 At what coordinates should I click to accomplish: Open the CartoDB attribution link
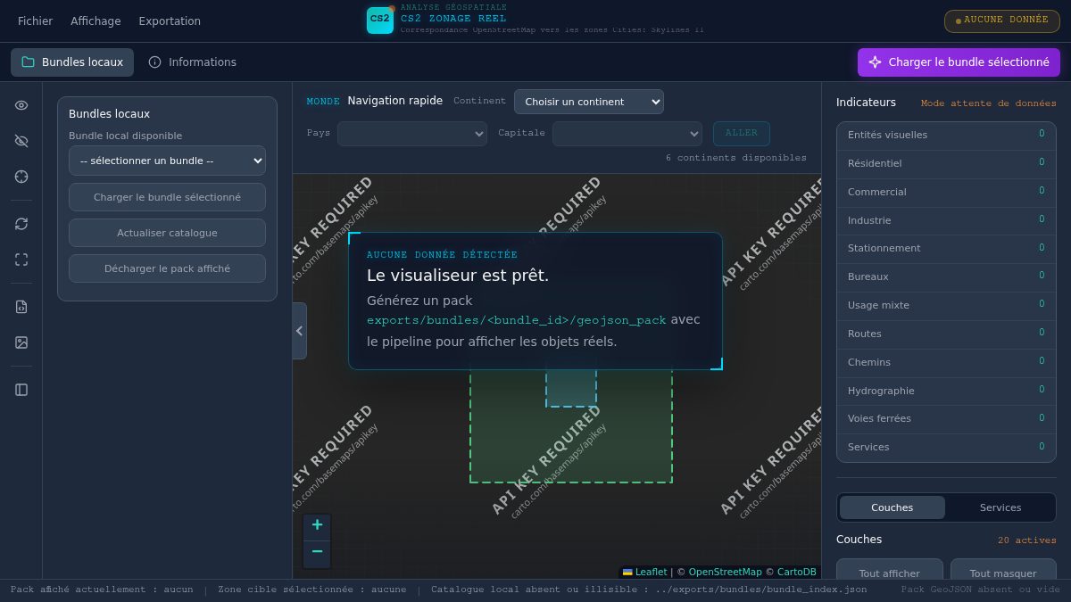click(796, 573)
